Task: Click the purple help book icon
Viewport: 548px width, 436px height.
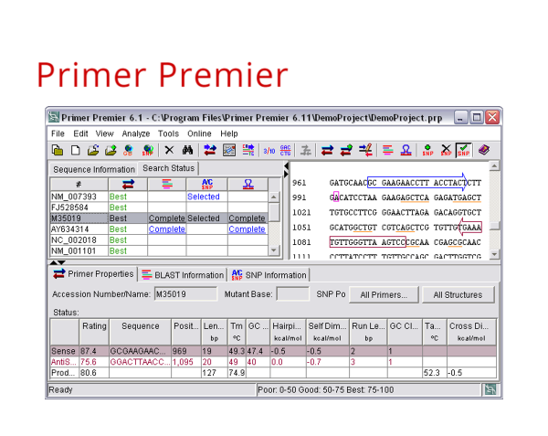Action: tap(484, 150)
